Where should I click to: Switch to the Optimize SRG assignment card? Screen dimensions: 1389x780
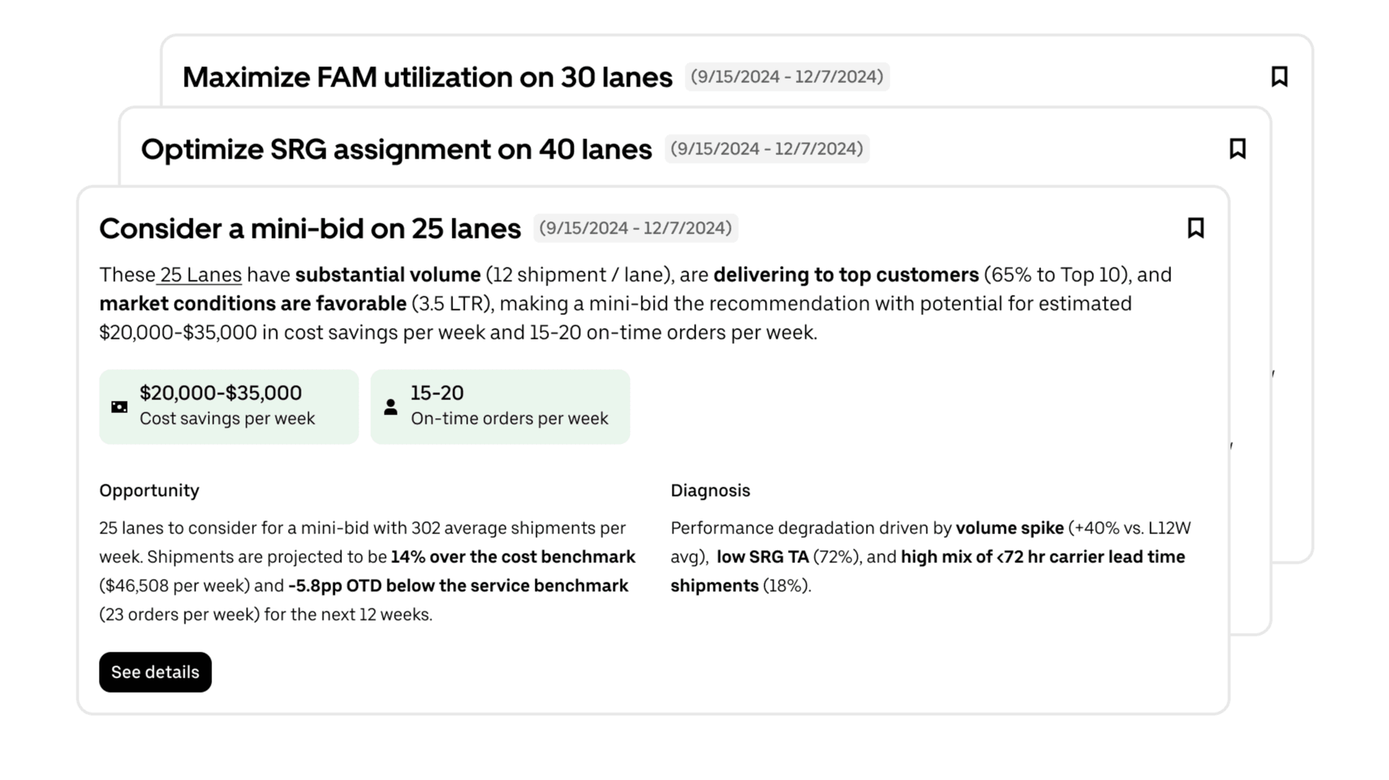[397, 149]
